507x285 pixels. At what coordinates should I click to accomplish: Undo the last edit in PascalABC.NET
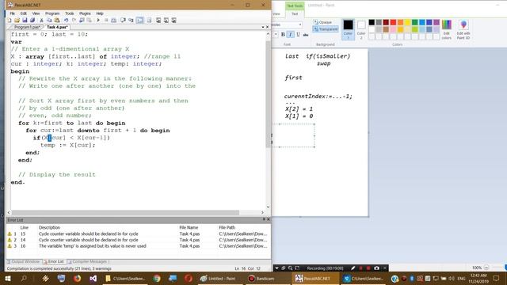tap(66, 21)
